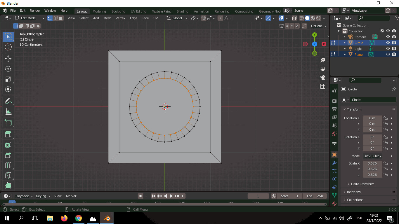The width and height of the screenshot is (399, 224).
Task: Uncheck the Collection exclude checkbox
Action: point(382,31)
